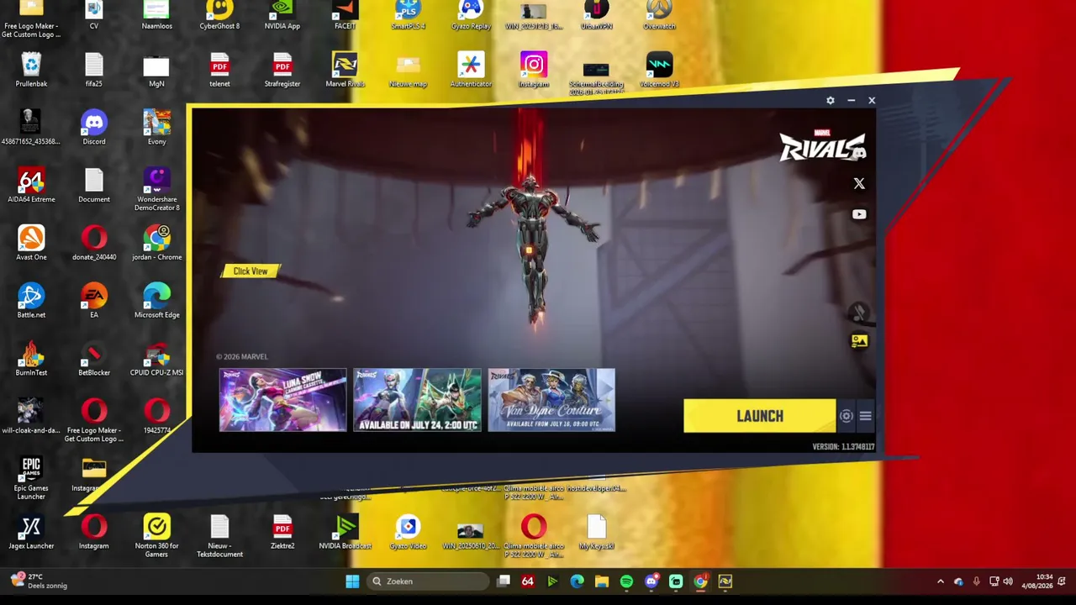The height and width of the screenshot is (605, 1076).
Task: Open the volume control in system tray
Action: pos(1008,581)
